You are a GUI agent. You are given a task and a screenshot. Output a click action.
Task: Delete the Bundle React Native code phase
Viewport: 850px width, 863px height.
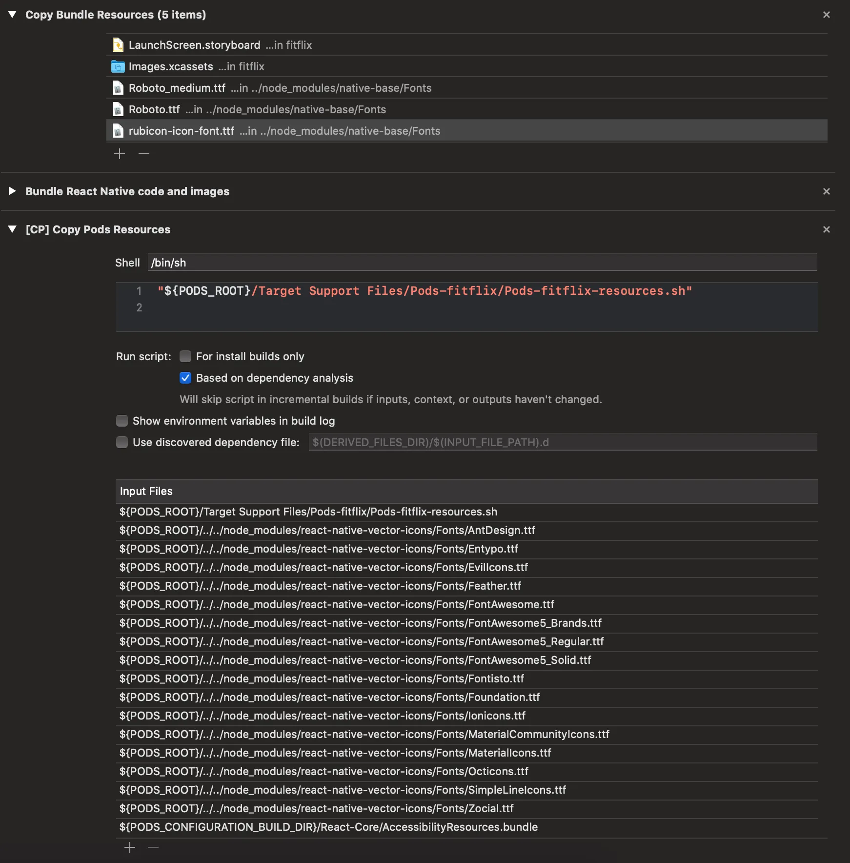[x=826, y=191]
